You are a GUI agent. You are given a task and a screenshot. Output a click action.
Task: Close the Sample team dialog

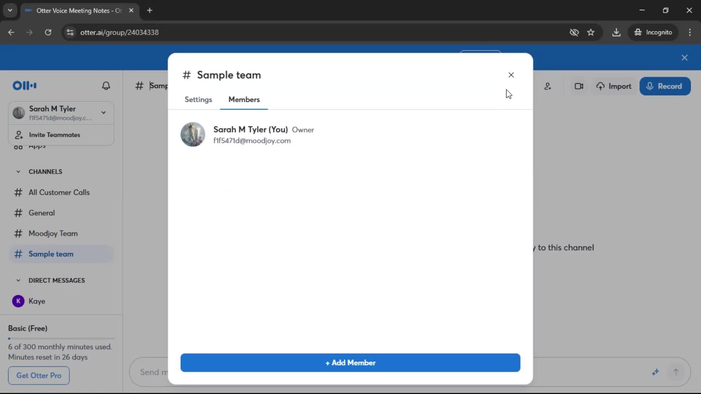coord(511,75)
